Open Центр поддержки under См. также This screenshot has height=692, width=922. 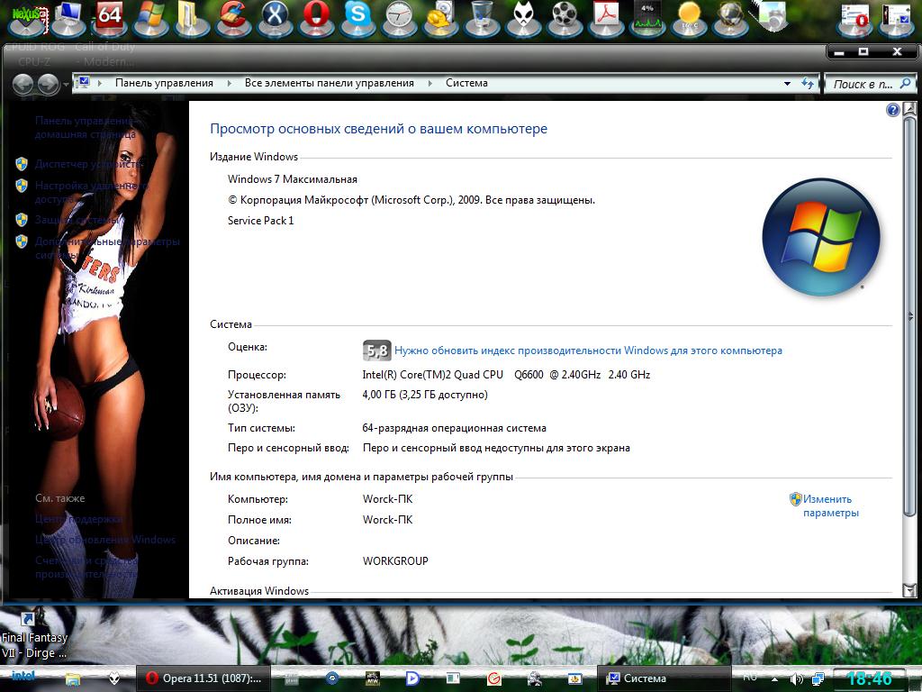click(79, 518)
